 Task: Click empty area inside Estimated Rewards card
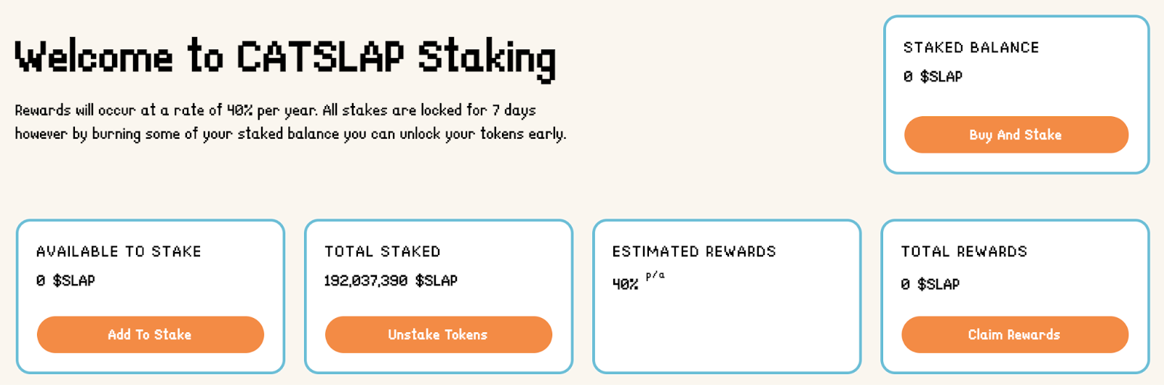(727, 331)
